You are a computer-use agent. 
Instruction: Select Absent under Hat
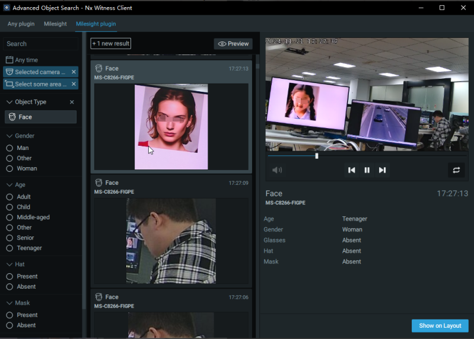click(21, 287)
